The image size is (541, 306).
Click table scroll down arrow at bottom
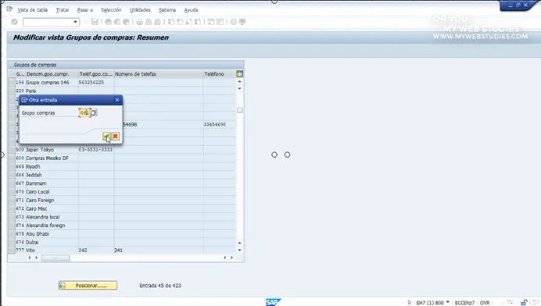coord(239,250)
